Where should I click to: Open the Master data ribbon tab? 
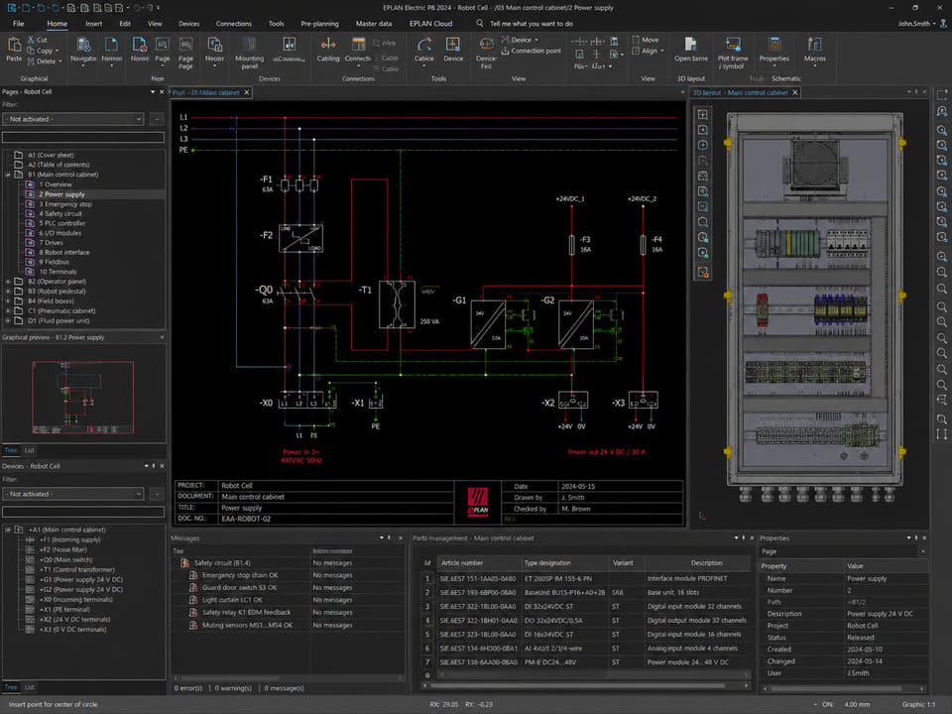pyautogui.click(x=374, y=24)
